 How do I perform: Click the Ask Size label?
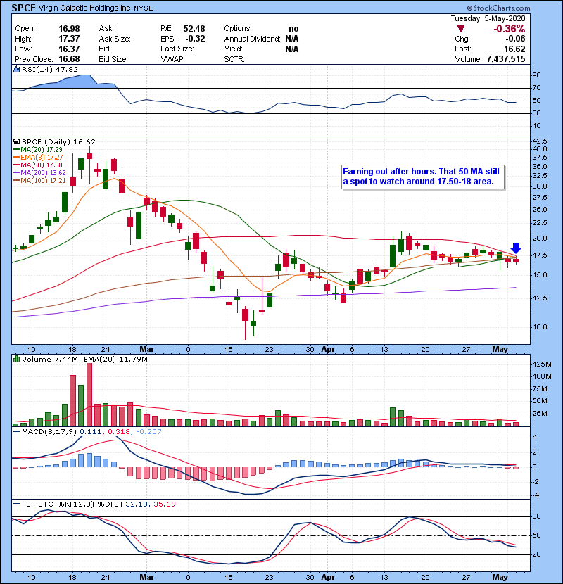pyautogui.click(x=115, y=39)
